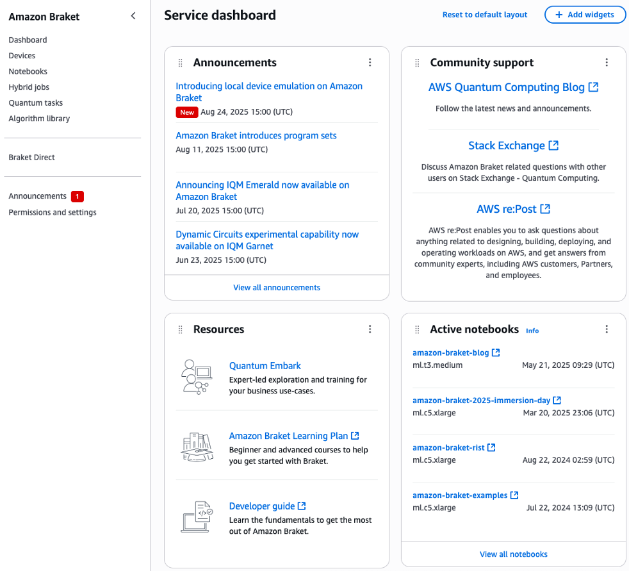This screenshot has height=571, width=629.
Task: Click Reset to default layout
Action: [485, 15]
